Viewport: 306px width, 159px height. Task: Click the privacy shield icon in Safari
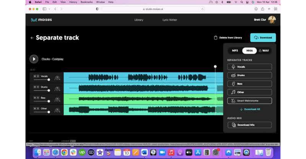(97, 9)
